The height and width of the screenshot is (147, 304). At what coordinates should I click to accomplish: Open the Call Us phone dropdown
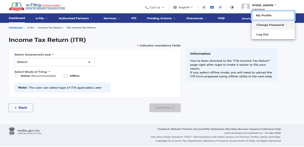point(155,7)
